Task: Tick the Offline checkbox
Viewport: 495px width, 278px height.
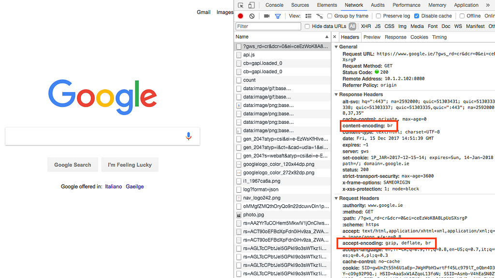Action: [x=462, y=16]
